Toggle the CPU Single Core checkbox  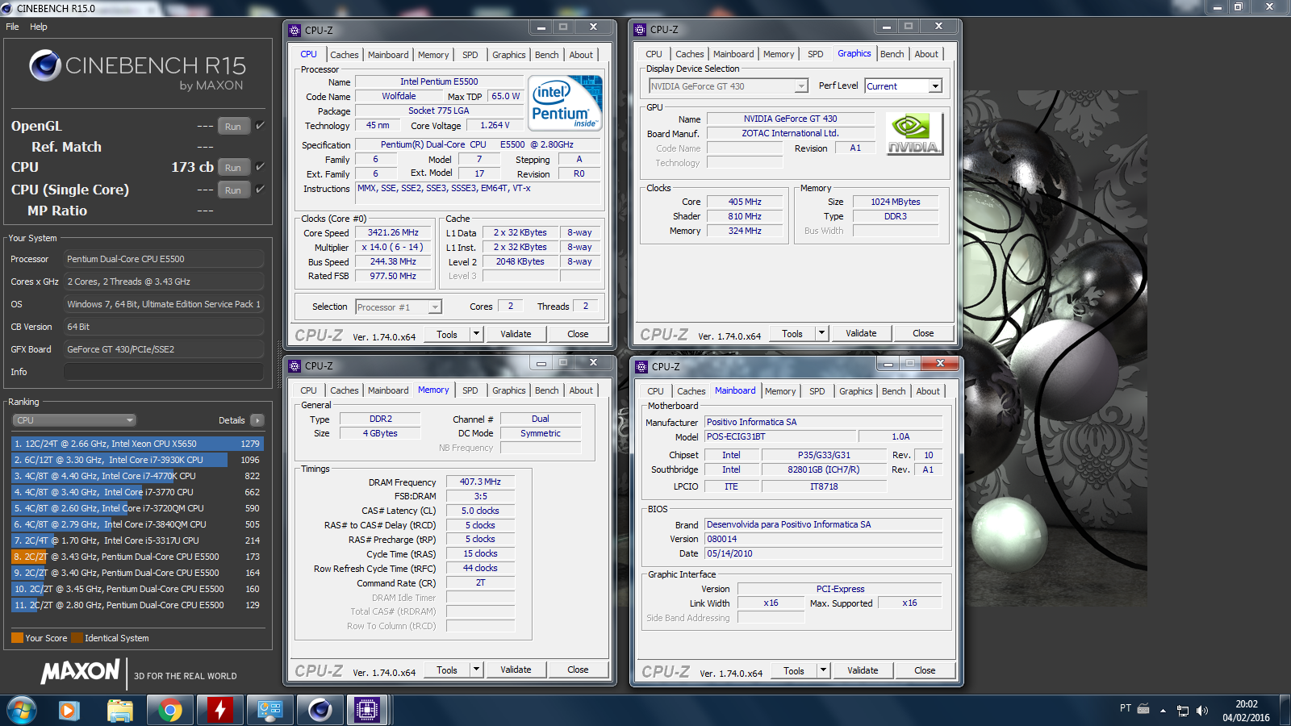pos(260,190)
